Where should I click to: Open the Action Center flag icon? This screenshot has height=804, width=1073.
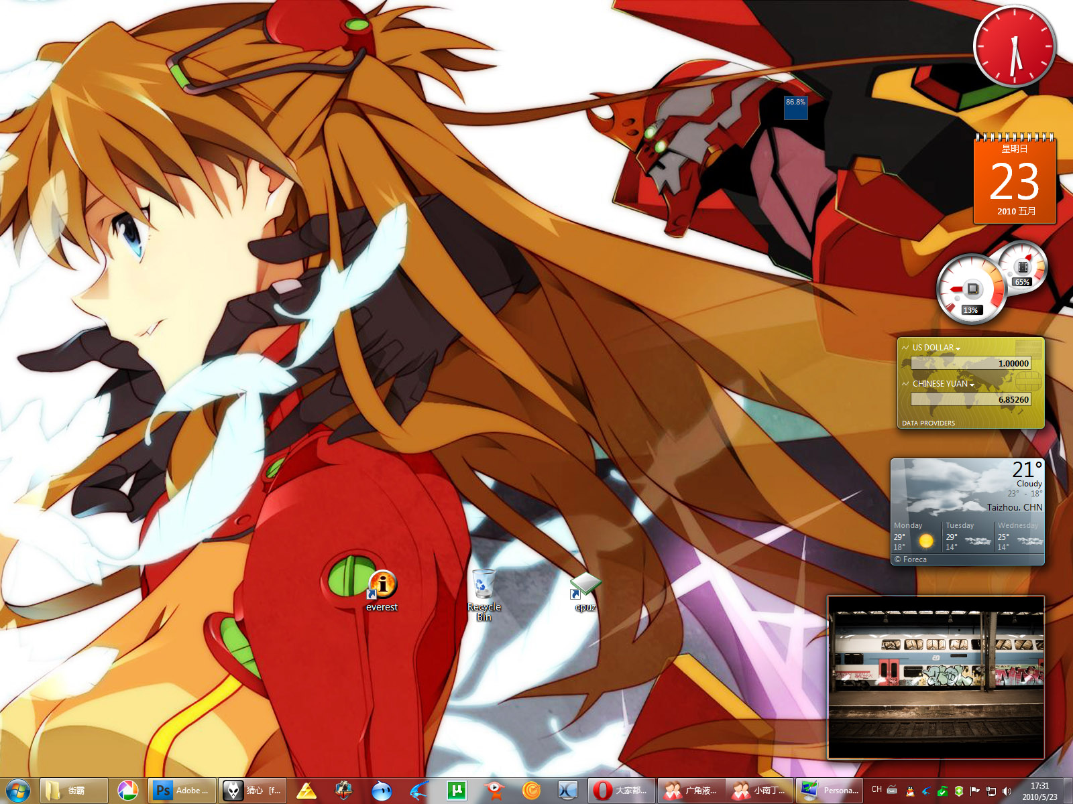[975, 791]
